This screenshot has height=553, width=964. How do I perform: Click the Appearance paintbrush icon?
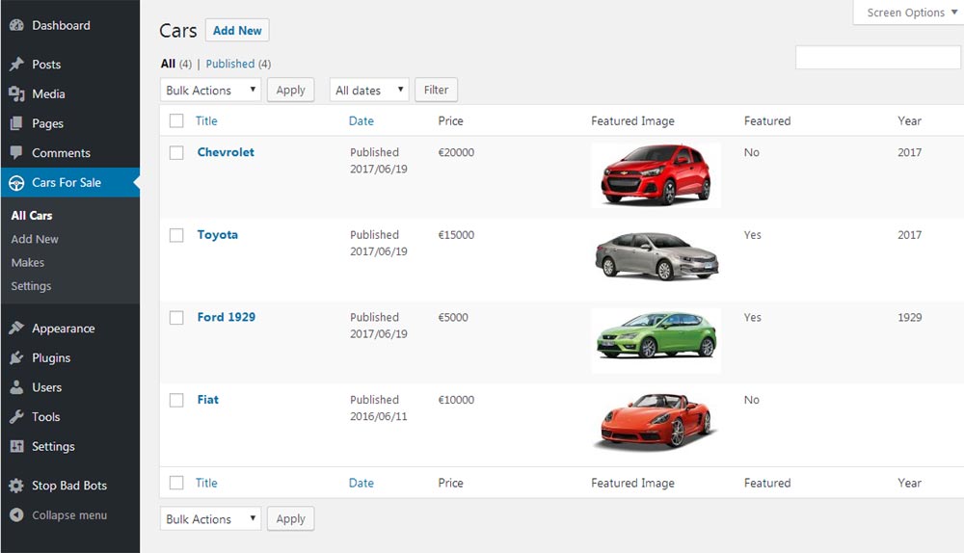coord(16,329)
